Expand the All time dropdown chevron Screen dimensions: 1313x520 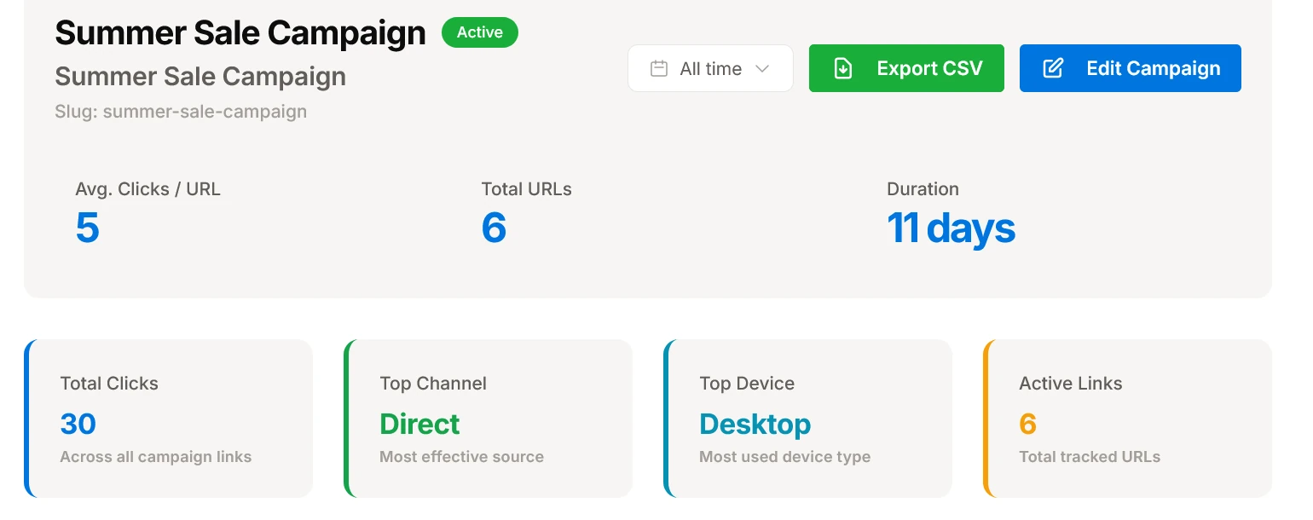762,68
